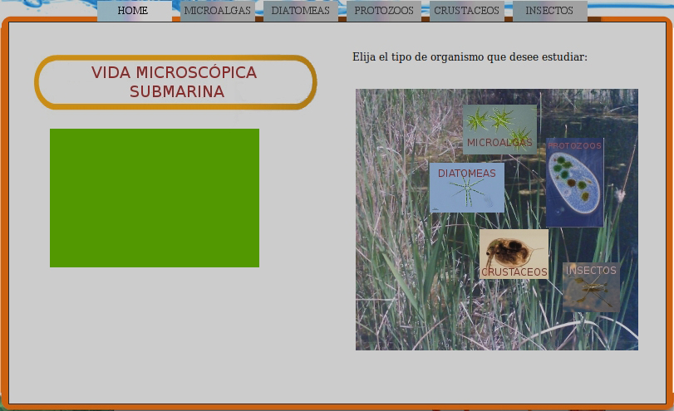Switch to the MICROALGAS tab
The width and height of the screenshot is (674, 411).
coord(217,11)
